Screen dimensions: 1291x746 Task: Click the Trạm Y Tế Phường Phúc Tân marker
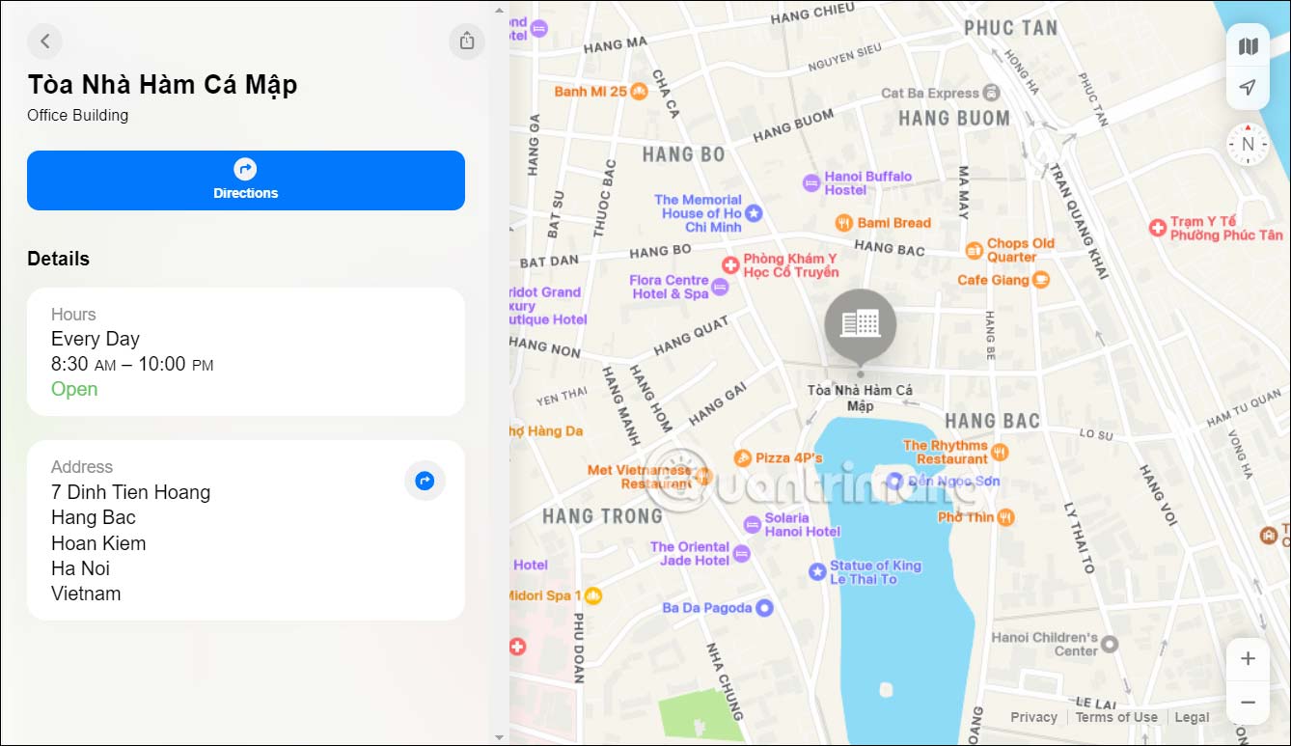tap(1157, 229)
